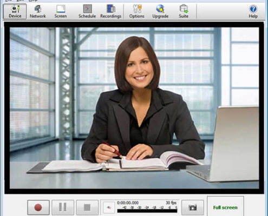Open the Suite toolbox
Viewport: 268px width, 216px height.
click(x=184, y=11)
